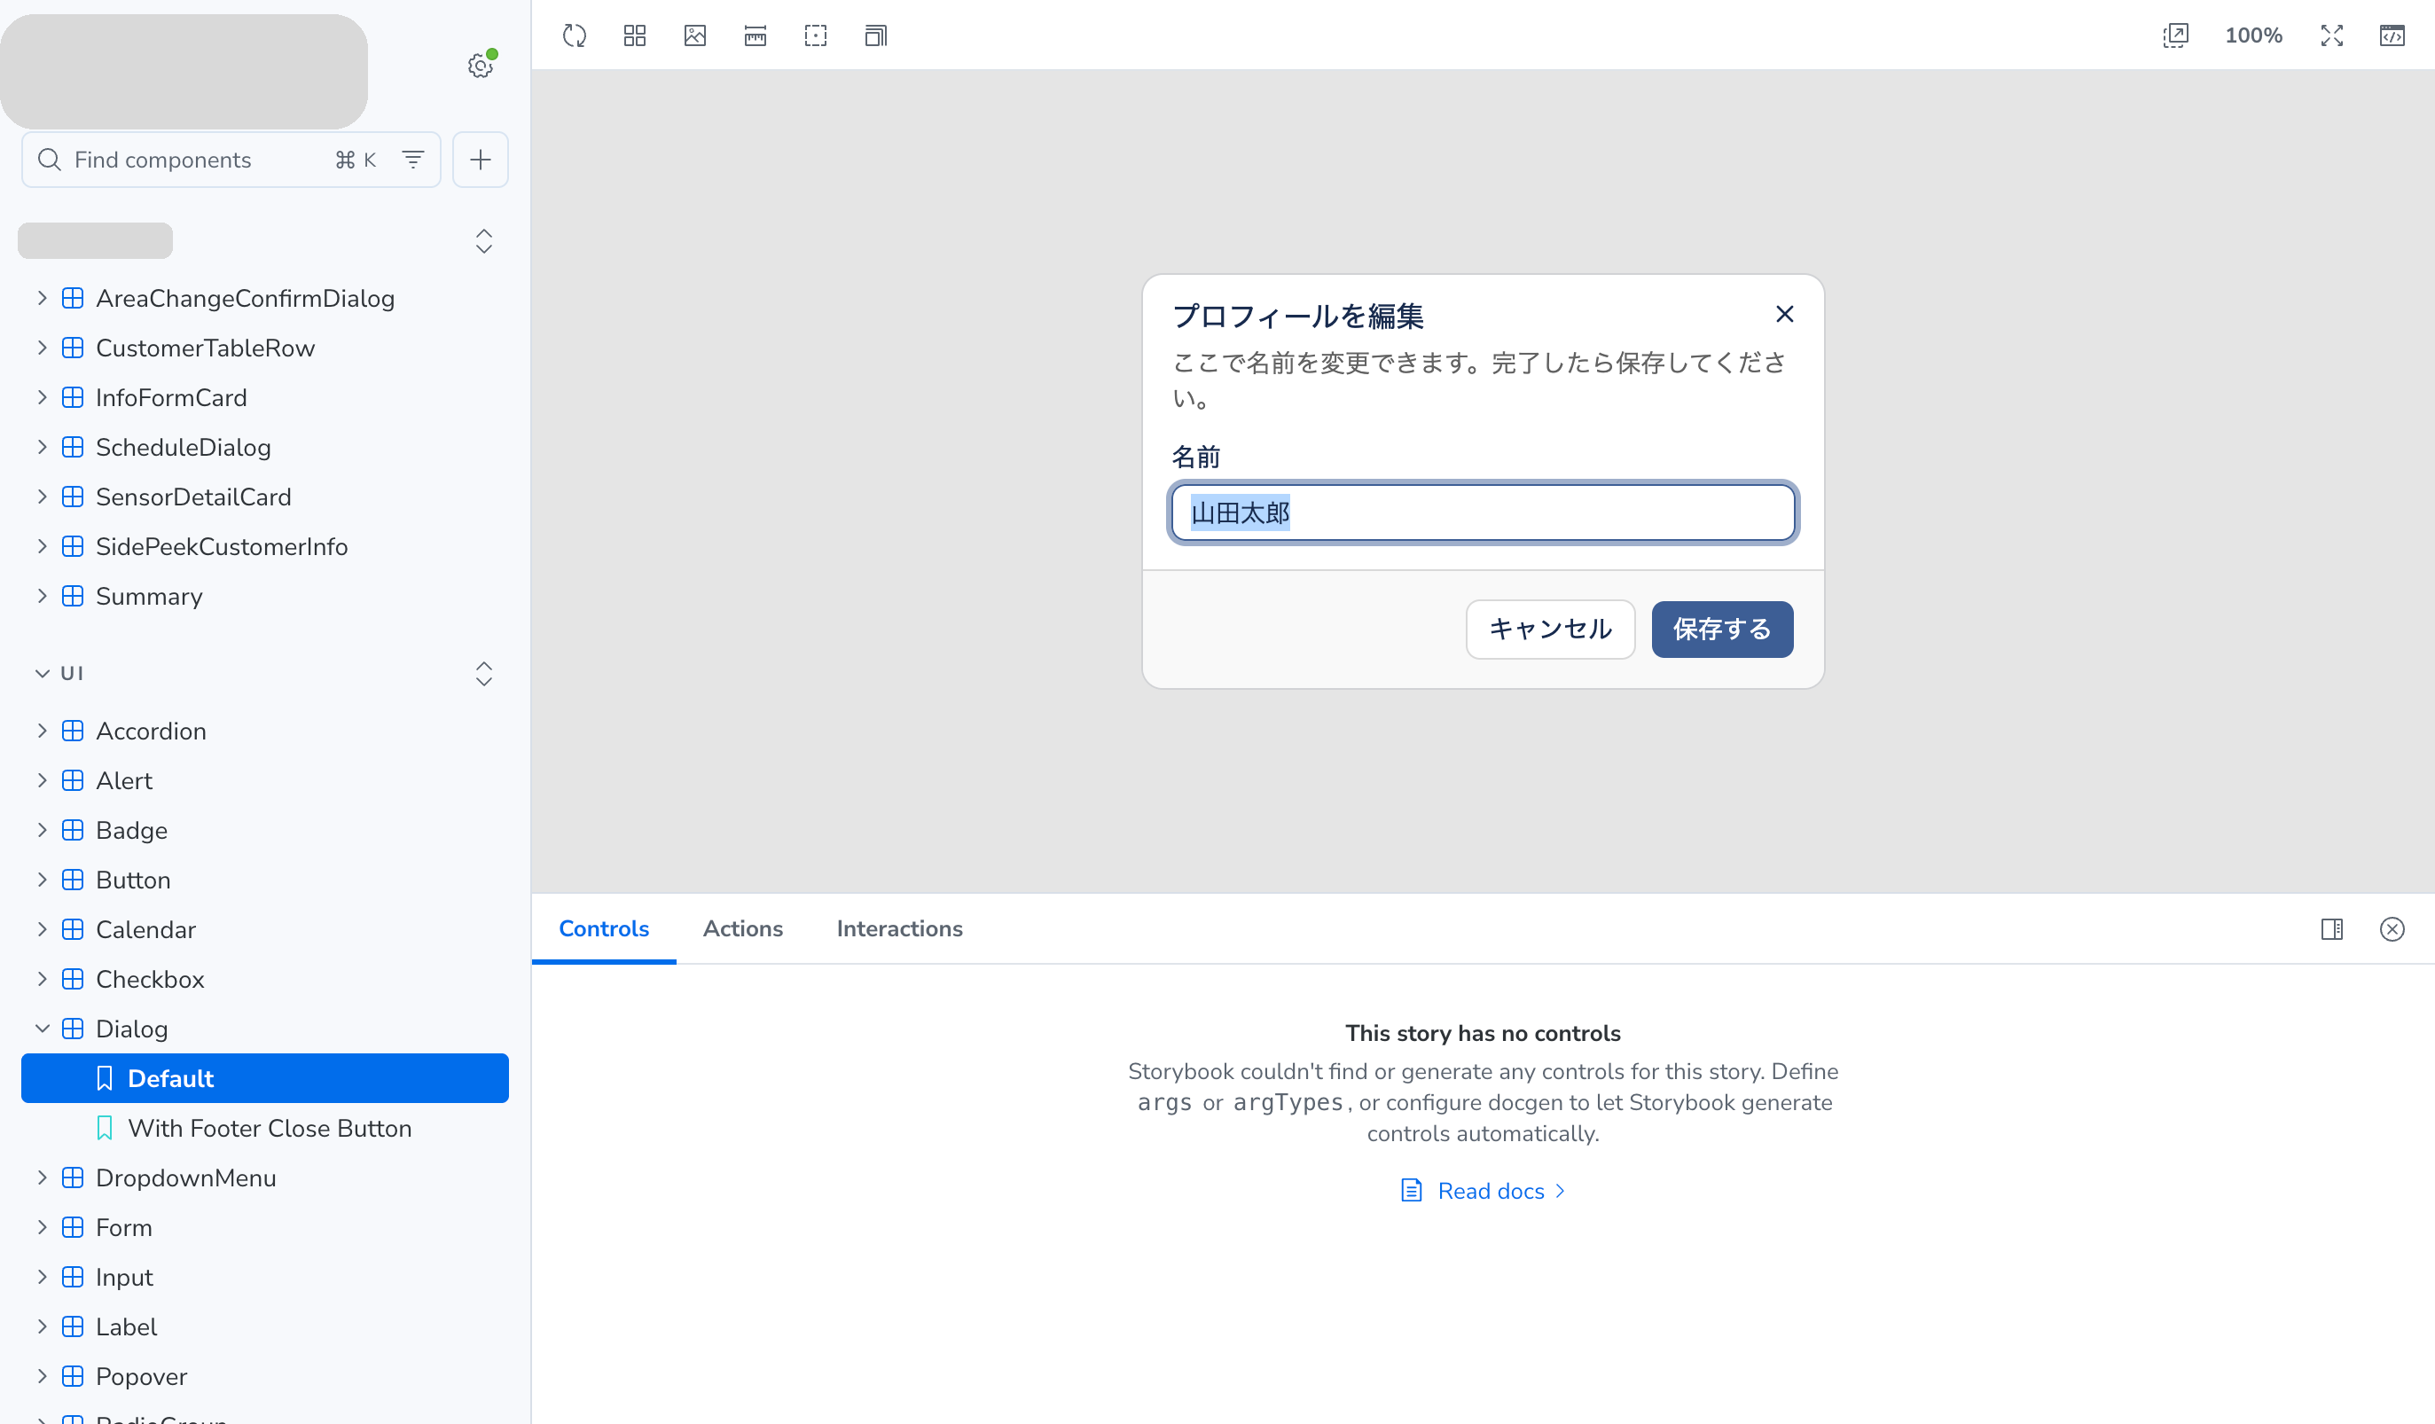
Task: Open the Checkbox component
Action: [x=150, y=980]
